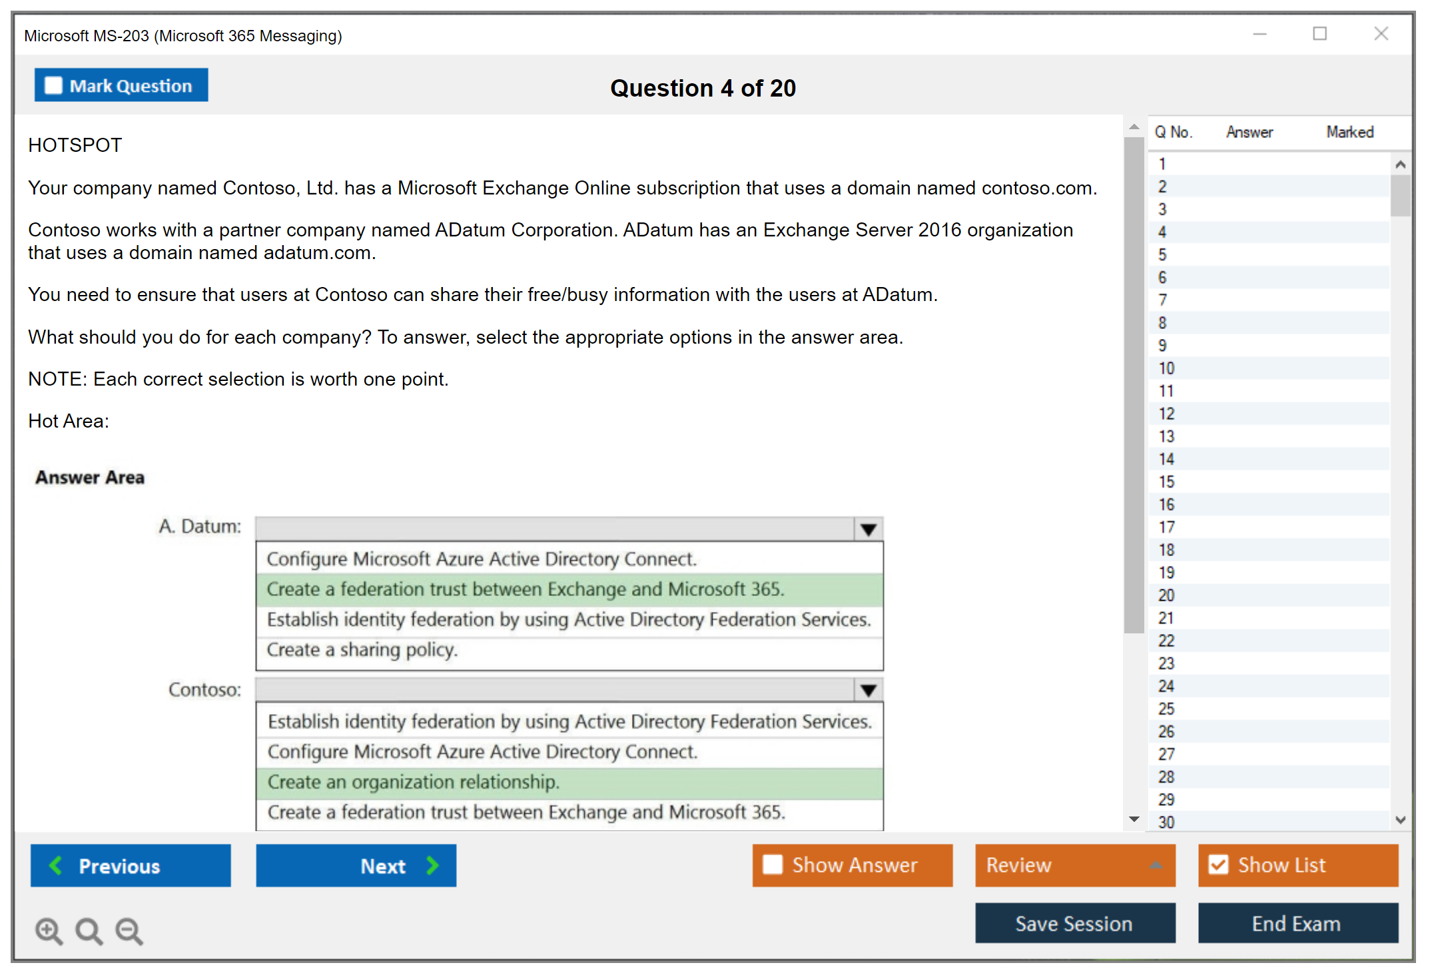Viewport: 1432px width, 979px height.
Task: Click the zoom out magnifier icon
Action: (129, 930)
